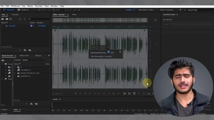Select the Spot Healing Brush tool
Image resolution: width=214 pixels, height=120 pixels.
(x=79, y=10)
